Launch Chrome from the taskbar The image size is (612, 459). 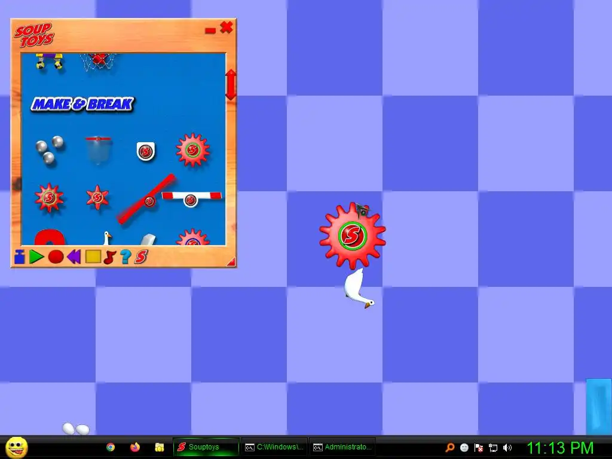point(111,447)
